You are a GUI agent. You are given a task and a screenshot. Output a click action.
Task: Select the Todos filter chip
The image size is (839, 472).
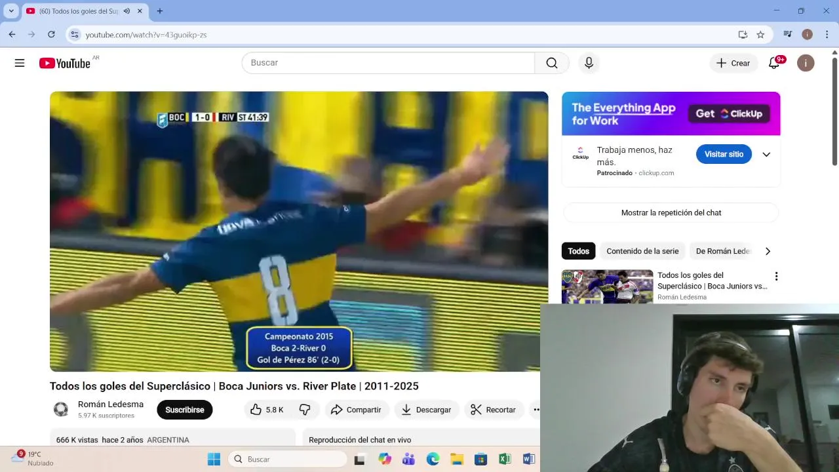pos(578,251)
